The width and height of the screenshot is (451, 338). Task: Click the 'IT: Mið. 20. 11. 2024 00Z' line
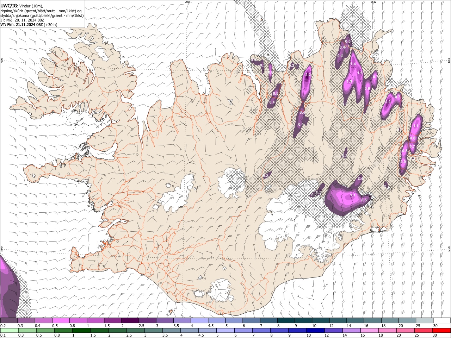point(22,20)
